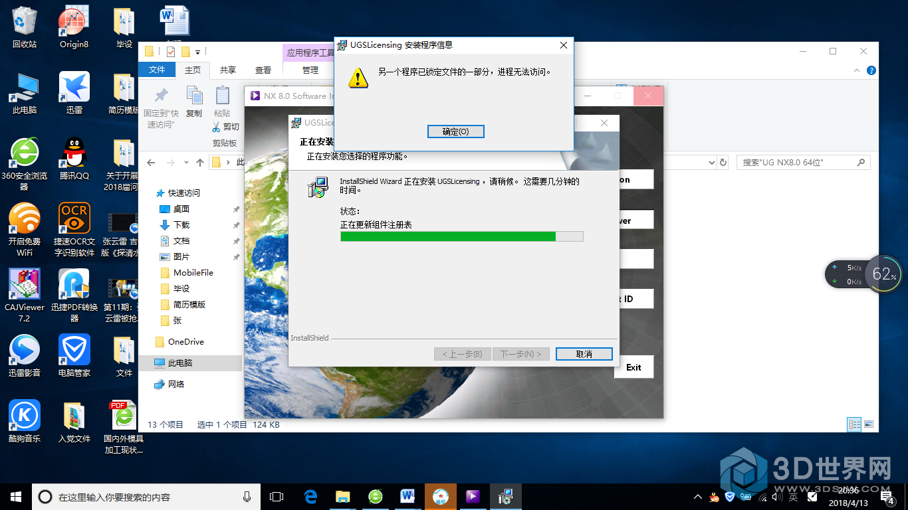Viewport: 908px width, 510px height.
Task: Go up one folder level in Explorer
Action: 200,163
